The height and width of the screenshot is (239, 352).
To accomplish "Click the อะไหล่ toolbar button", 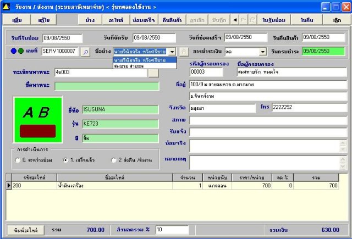I will pyautogui.click(x=115, y=20).
